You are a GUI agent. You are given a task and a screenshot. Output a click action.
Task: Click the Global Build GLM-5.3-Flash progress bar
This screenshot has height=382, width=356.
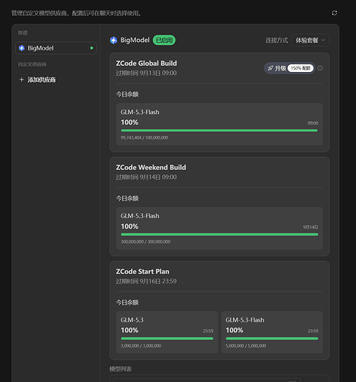click(219, 130)
